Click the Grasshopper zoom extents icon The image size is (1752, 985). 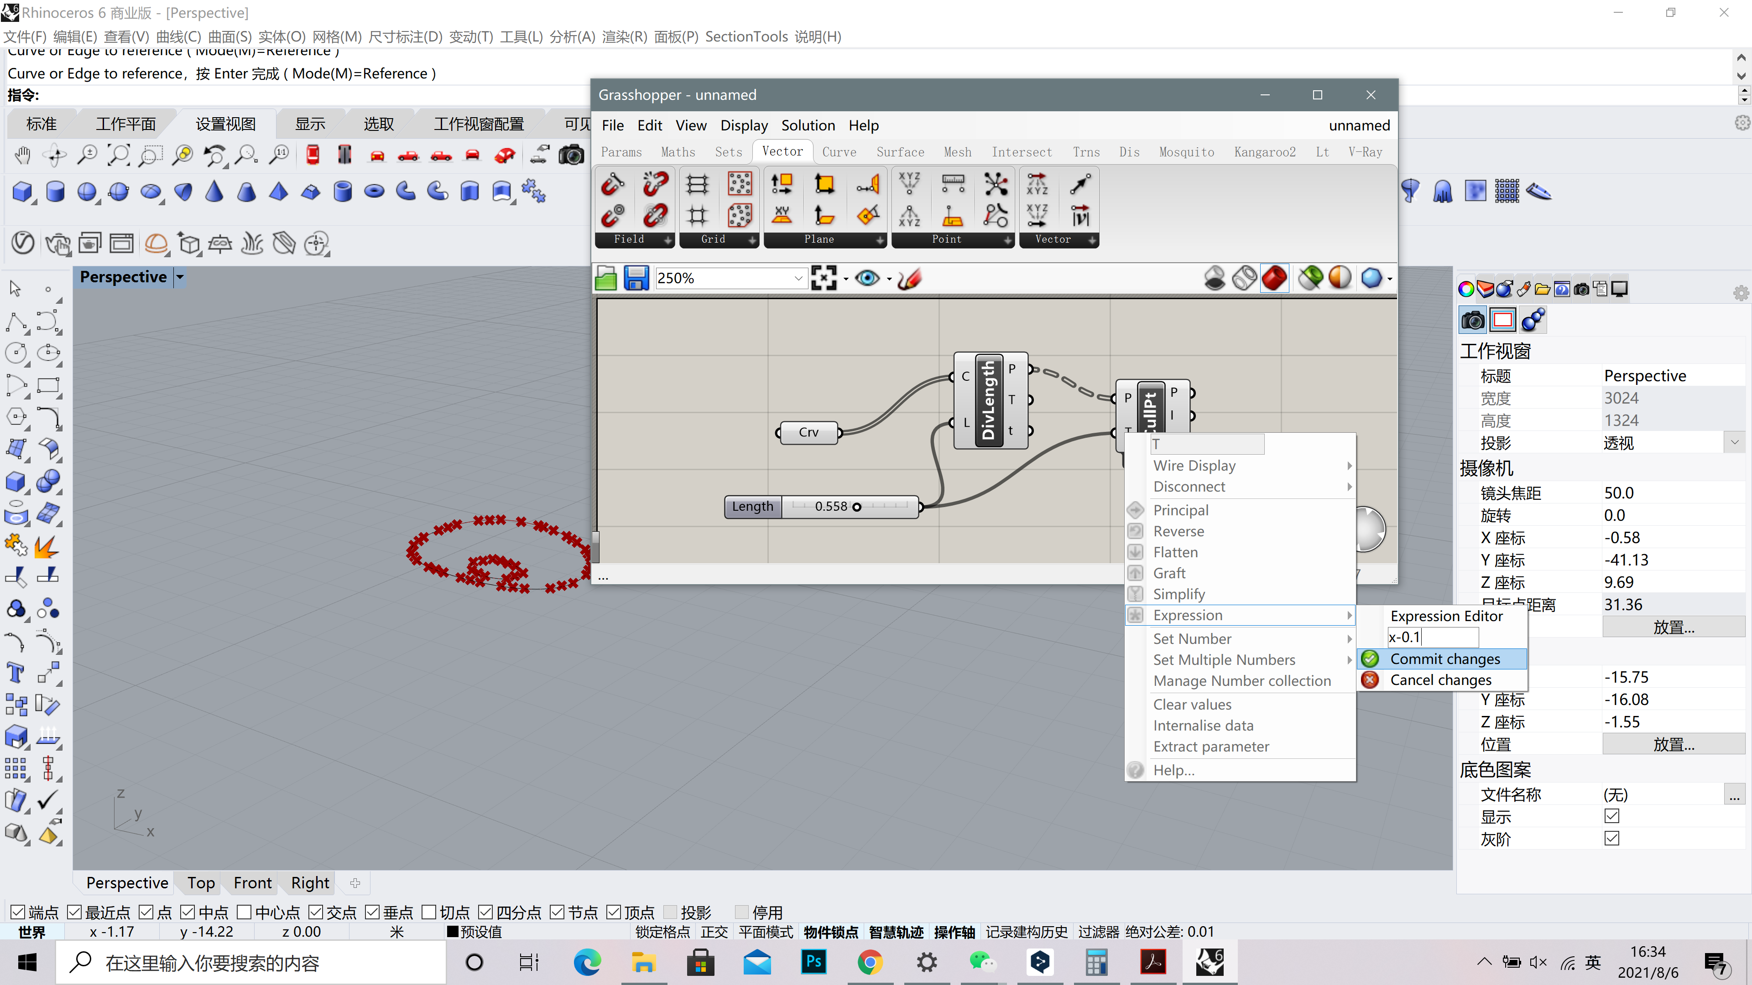click(824, 278)
